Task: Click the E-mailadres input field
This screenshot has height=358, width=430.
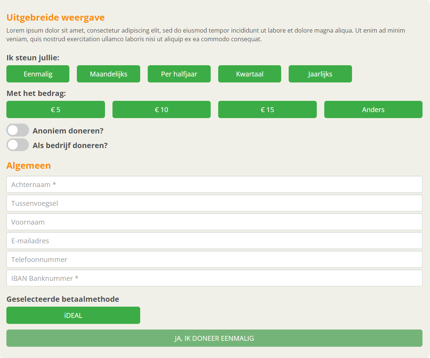Action: [215, 240]
